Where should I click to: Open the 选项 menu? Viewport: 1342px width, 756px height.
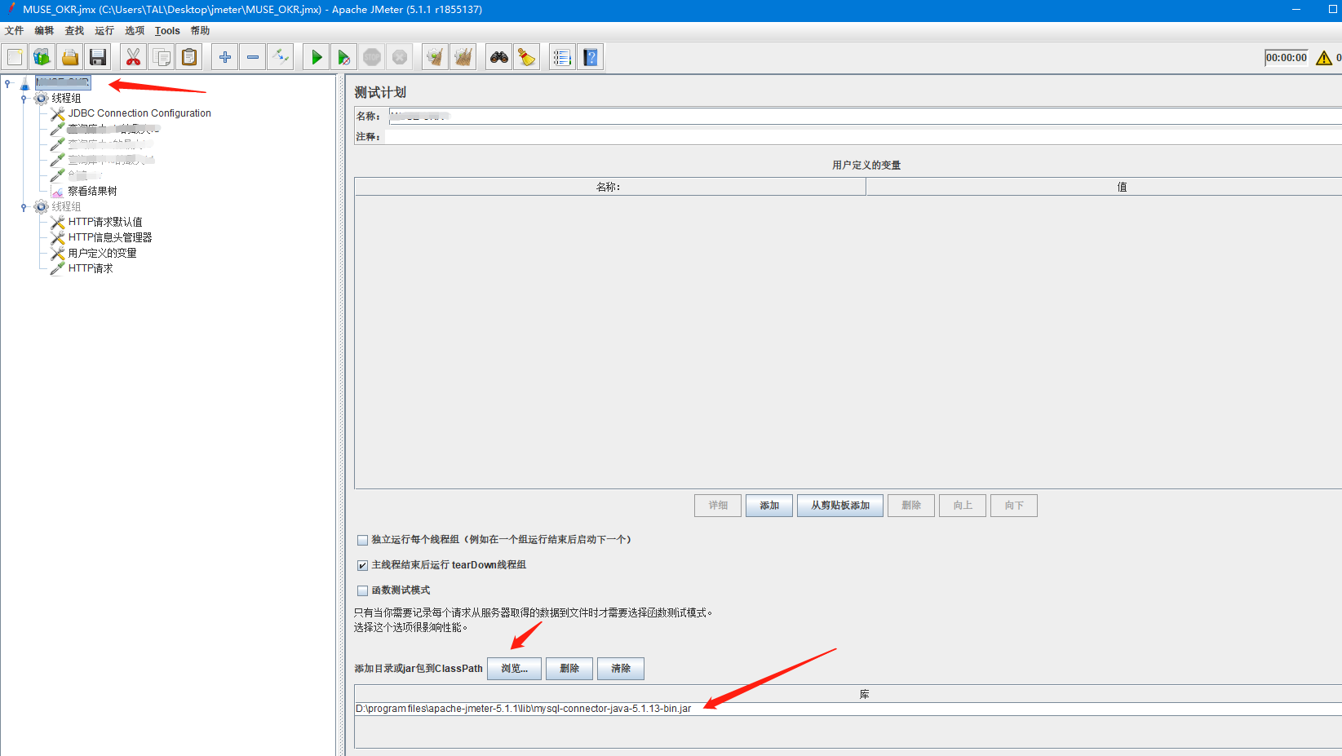pos(135,31)
